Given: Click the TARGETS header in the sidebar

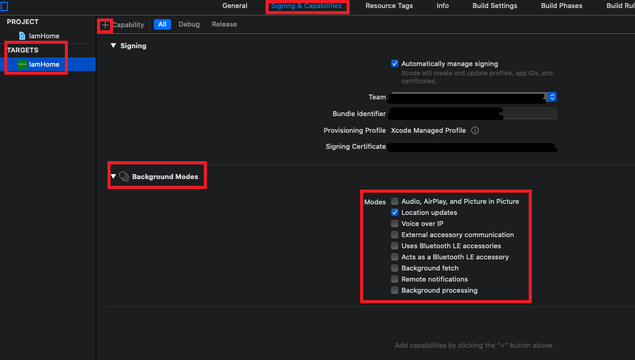Looking at the screenshot, I should tap(23, 50).
